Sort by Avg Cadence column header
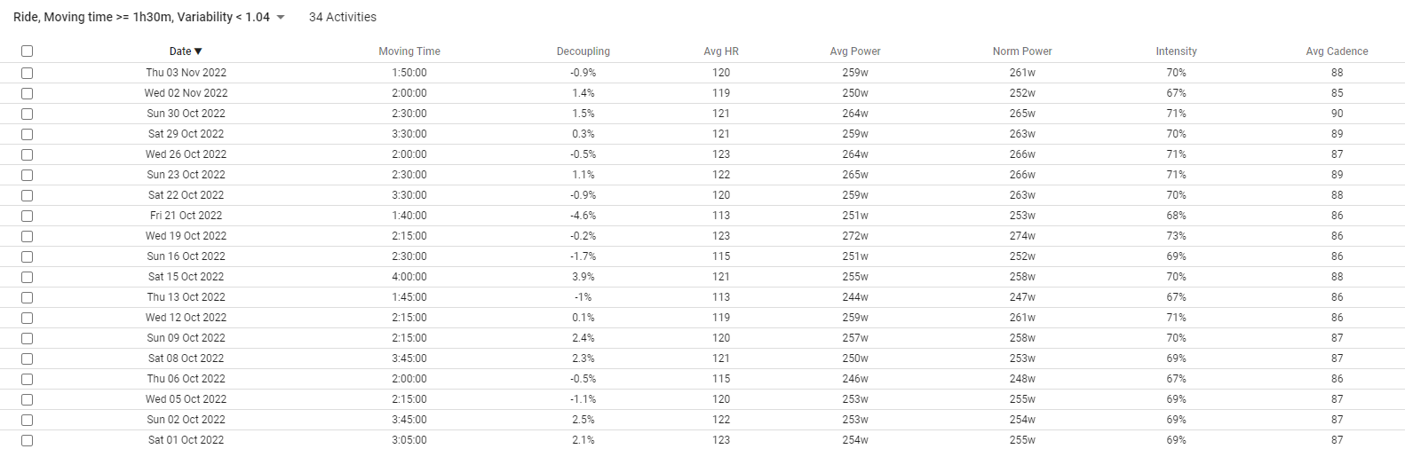The height and width of the screenshot is (449, 1405). click(1337, 51)
